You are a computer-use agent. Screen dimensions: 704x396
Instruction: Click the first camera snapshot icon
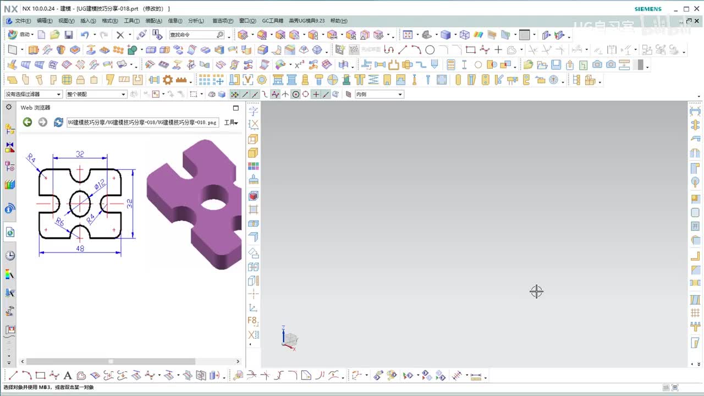(x=597, y=65)
